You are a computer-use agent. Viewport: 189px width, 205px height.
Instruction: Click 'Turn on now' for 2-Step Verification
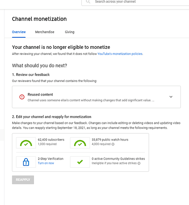click(46, 163)
